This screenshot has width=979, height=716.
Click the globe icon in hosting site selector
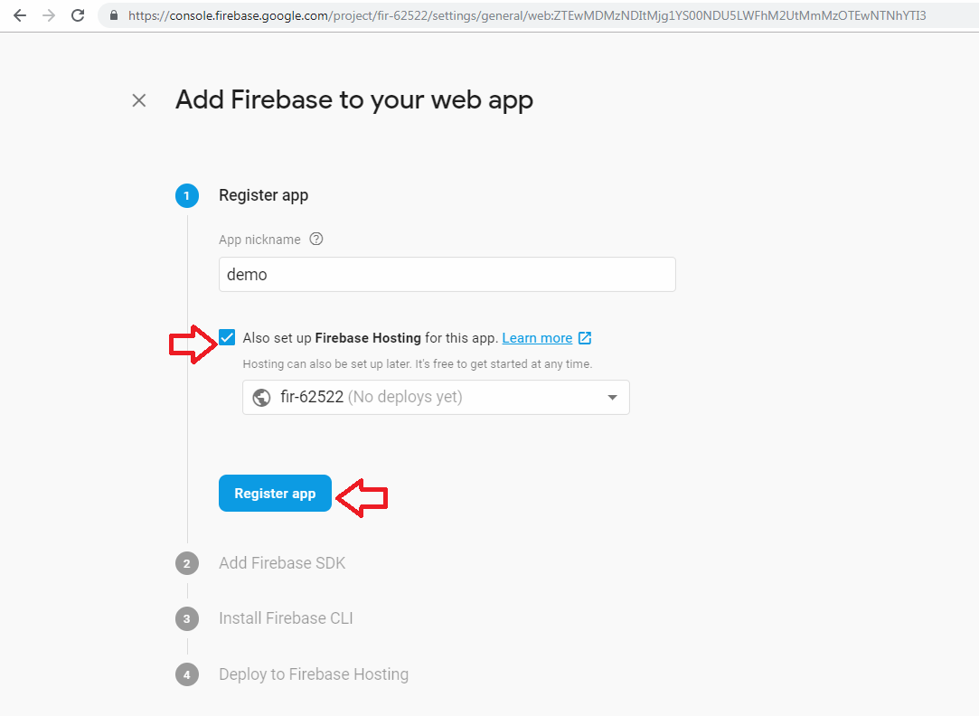tap(262, 397)
